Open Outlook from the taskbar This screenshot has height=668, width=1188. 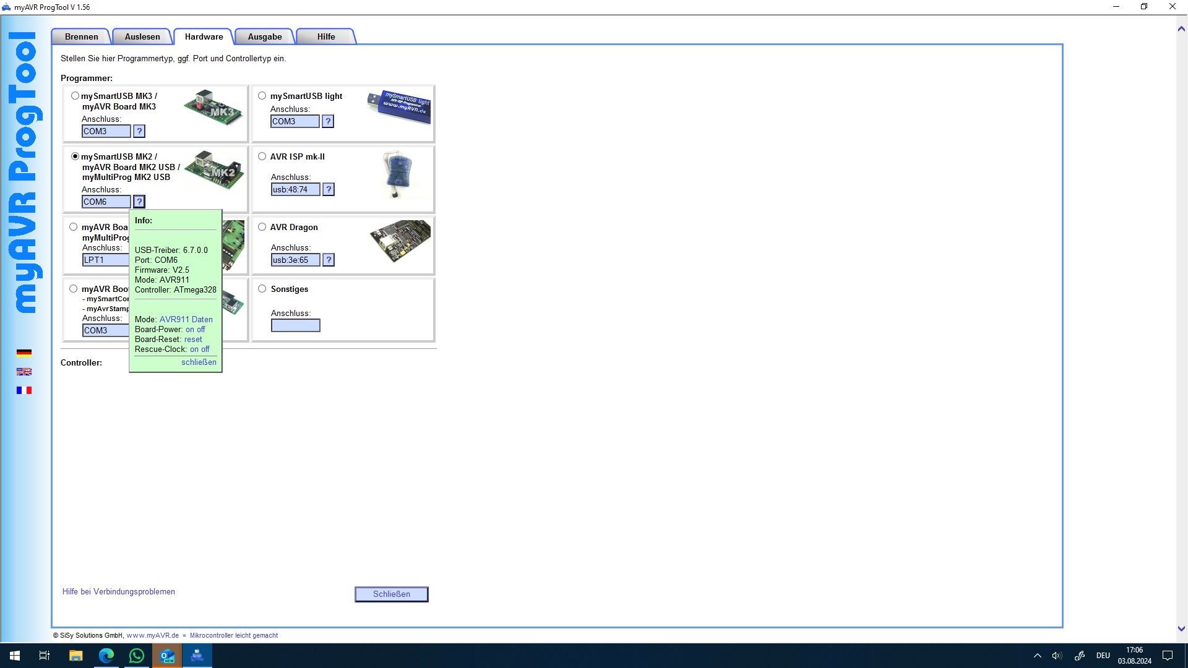point(167,656)
